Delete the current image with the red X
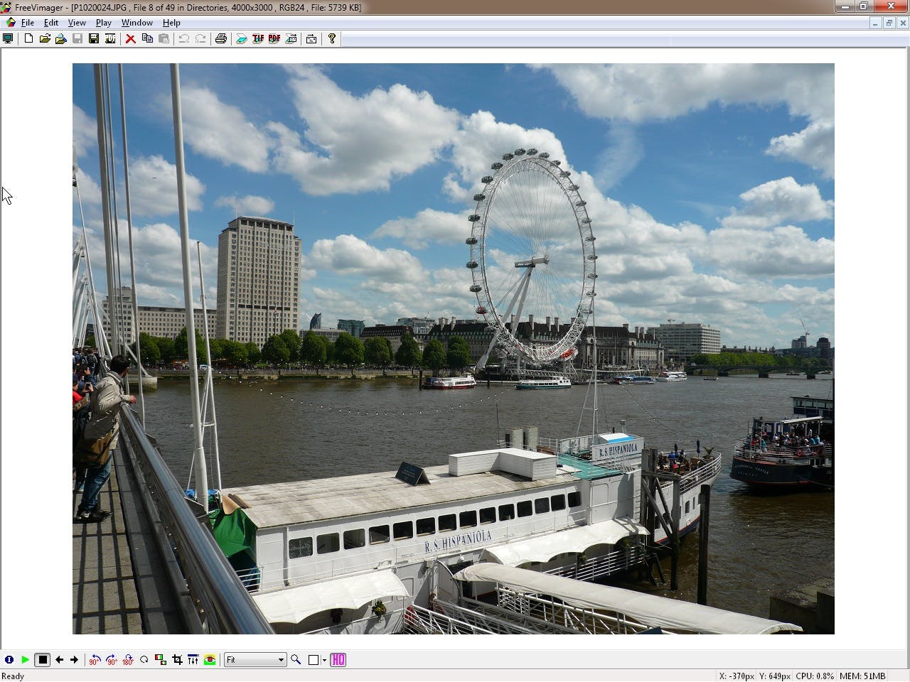The image size is (910, 682). (x=131, y=38)
